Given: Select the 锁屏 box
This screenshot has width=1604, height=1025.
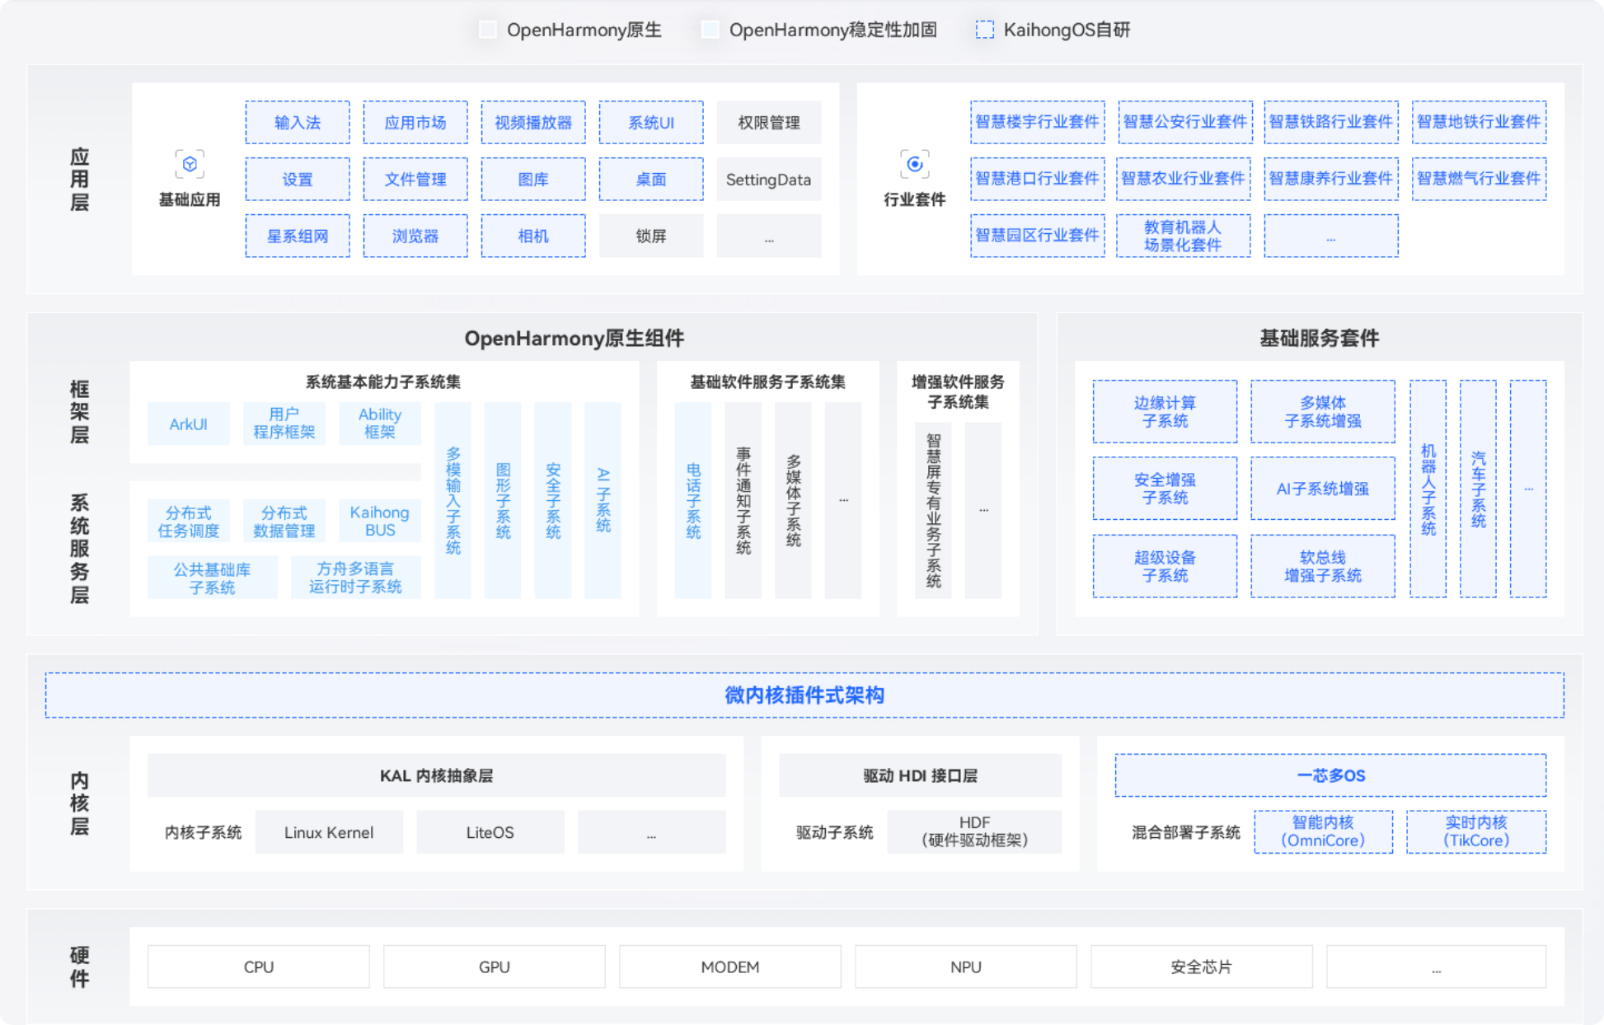Looking at the screenshot, I should click(x=651, y=236).
